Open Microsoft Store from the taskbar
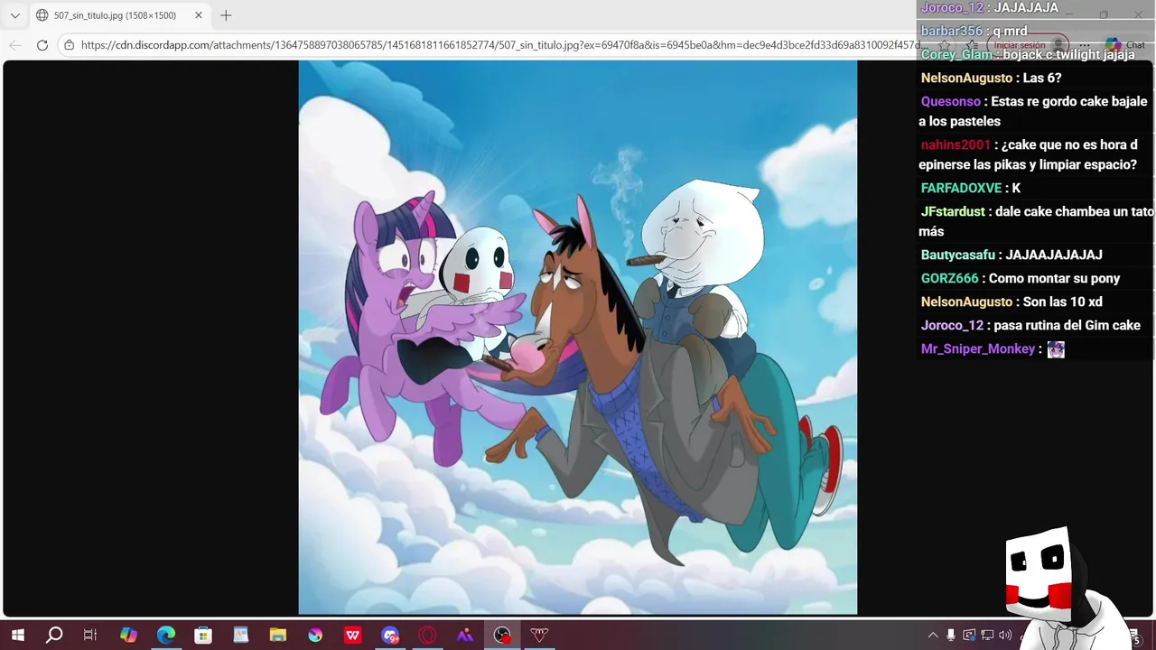 pyautogui.click(x=203, y=636)
